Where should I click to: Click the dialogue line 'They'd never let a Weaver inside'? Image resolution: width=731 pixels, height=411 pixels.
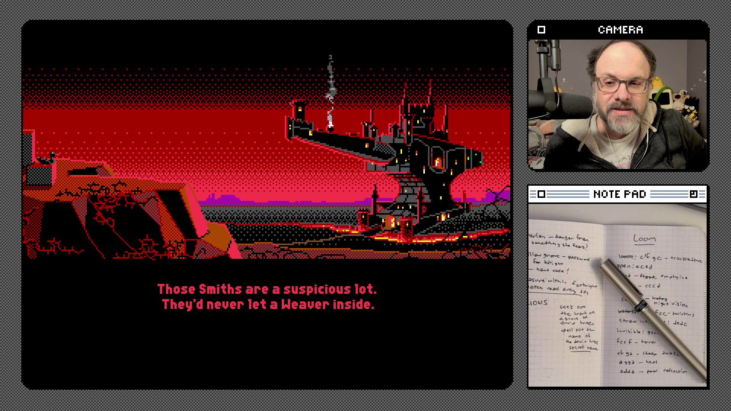pos(268,304)
